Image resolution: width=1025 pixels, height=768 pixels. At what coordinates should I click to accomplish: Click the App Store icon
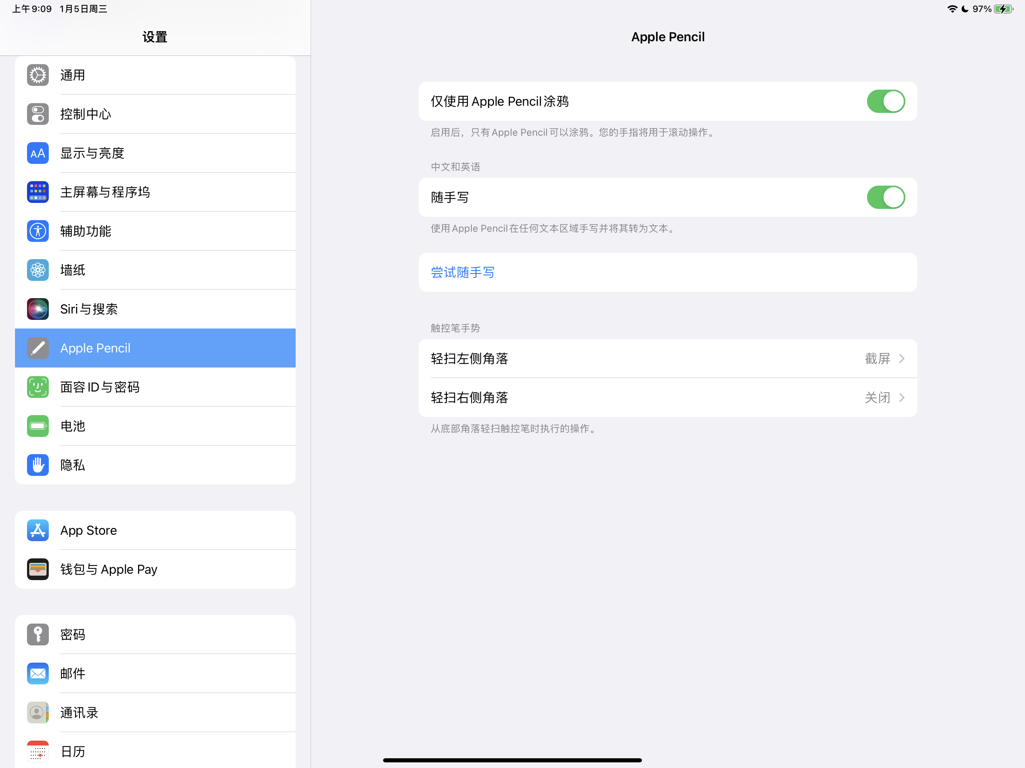38,530
